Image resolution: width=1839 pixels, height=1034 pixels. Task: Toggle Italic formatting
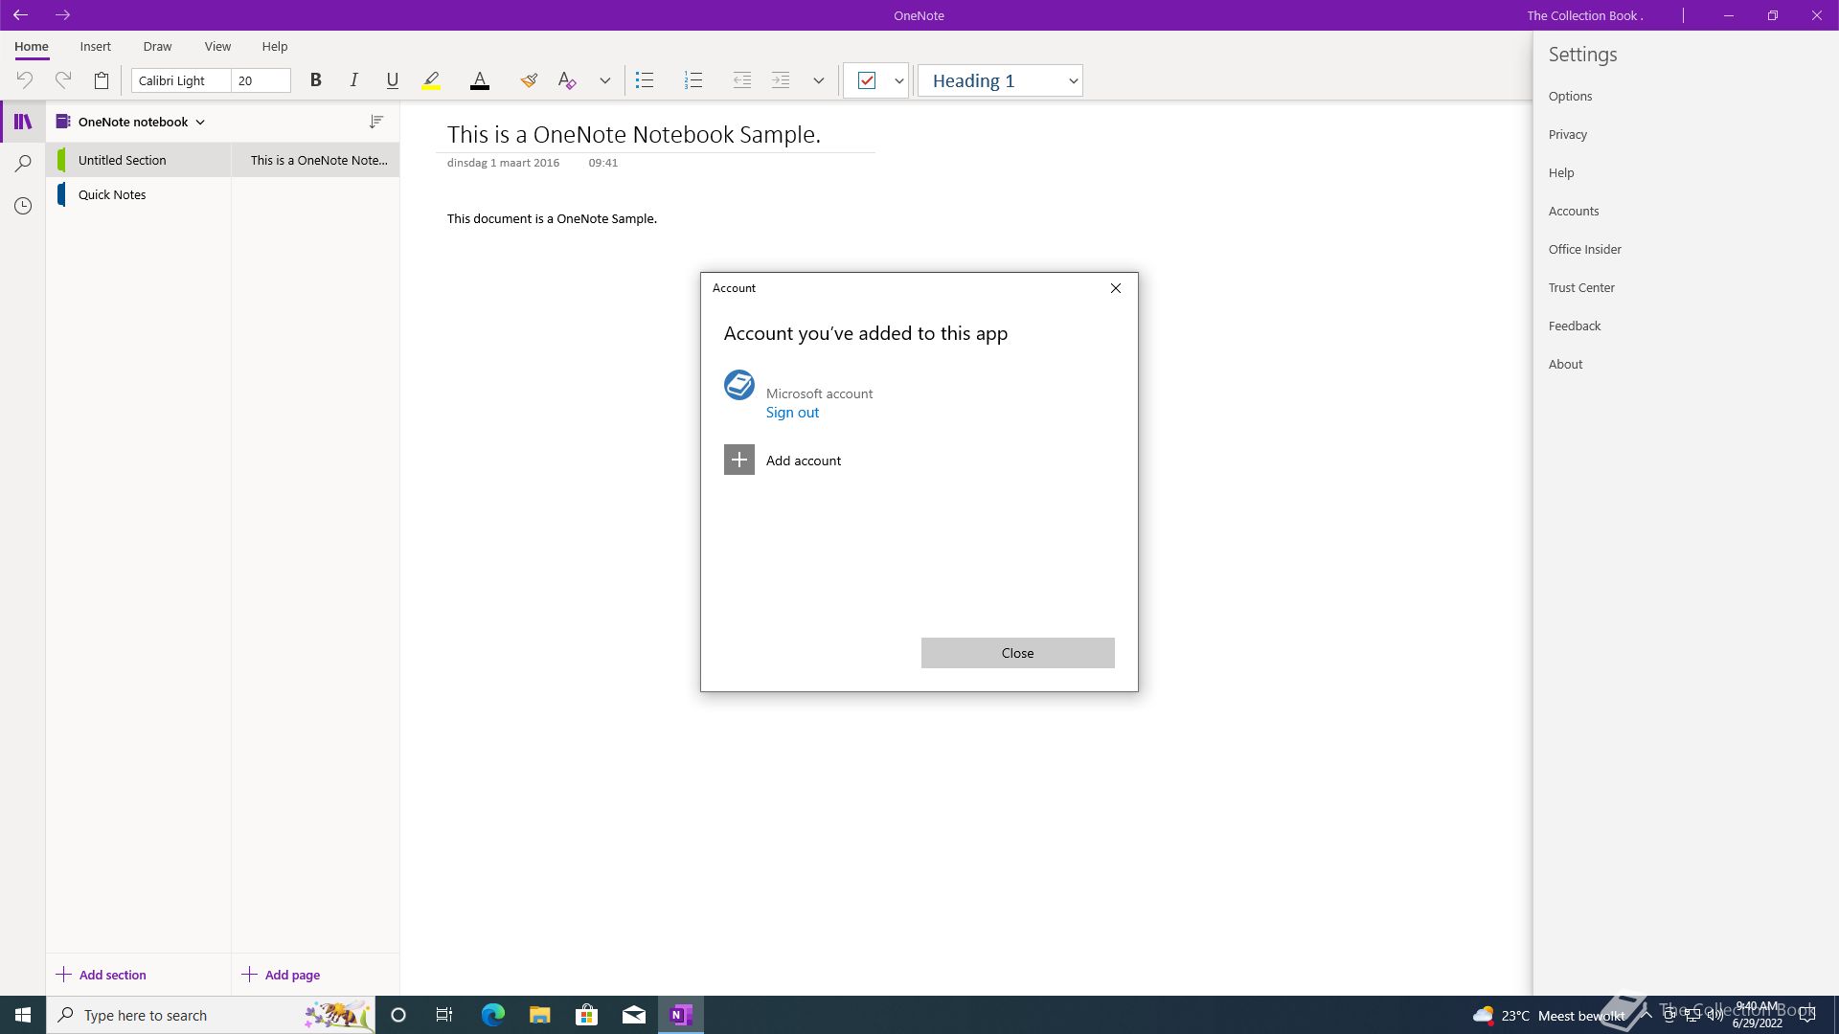coord(353,80)
